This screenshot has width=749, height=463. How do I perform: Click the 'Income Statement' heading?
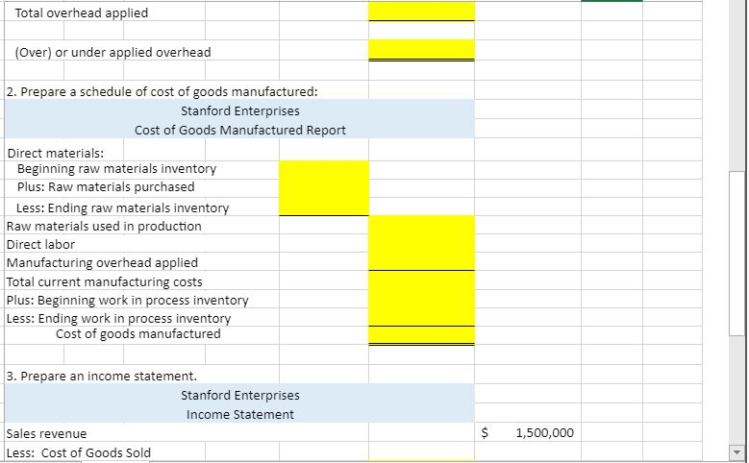pos(240,414)
